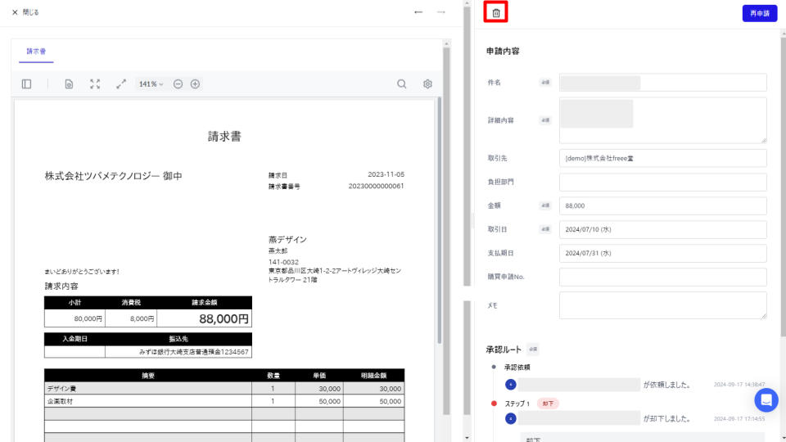Click the 詳細内容 text area

point(662,120)
